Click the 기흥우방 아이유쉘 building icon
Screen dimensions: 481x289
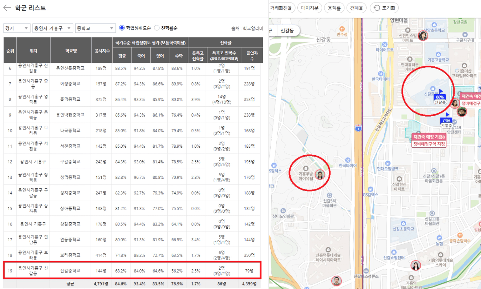tap(305, 168)
